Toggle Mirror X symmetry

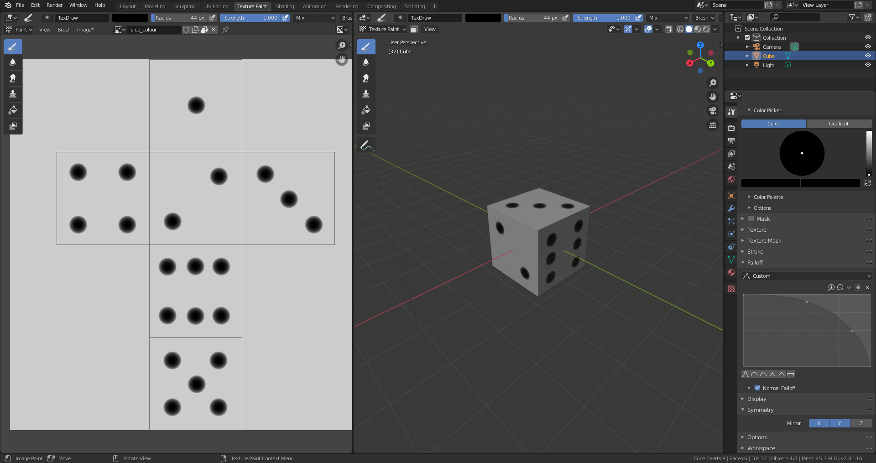[x=819, y=423]
